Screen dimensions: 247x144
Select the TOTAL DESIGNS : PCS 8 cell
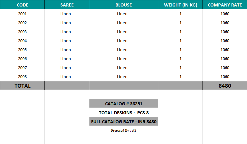[124, 113]
